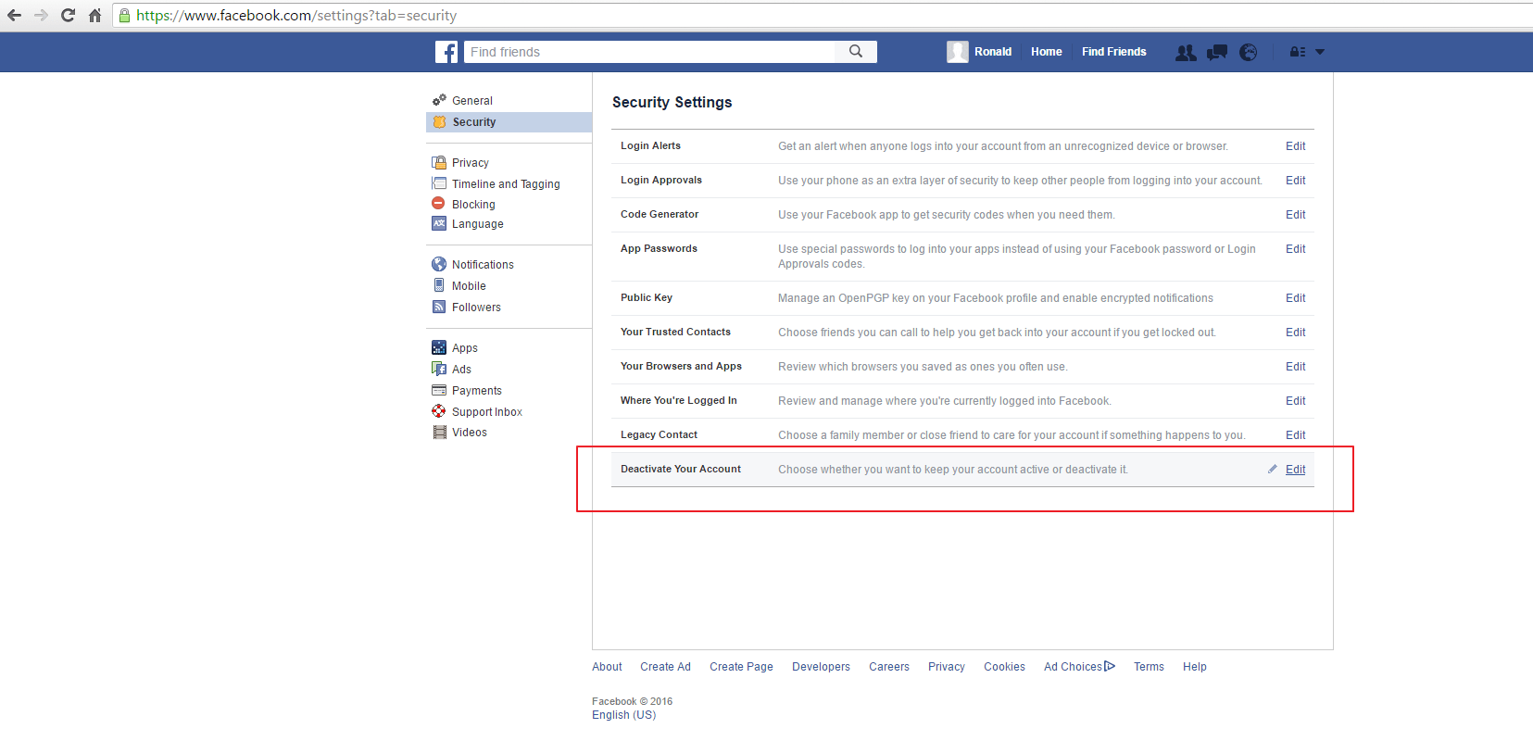Reload the page with refresh icon
The width and height of the screenshot is (1533, 741).
(x=68, y=15)
